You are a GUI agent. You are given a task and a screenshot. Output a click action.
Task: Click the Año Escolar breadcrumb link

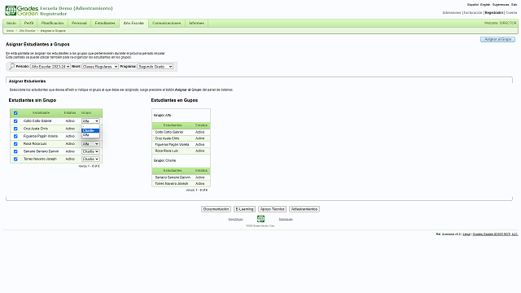coord(27,31)
